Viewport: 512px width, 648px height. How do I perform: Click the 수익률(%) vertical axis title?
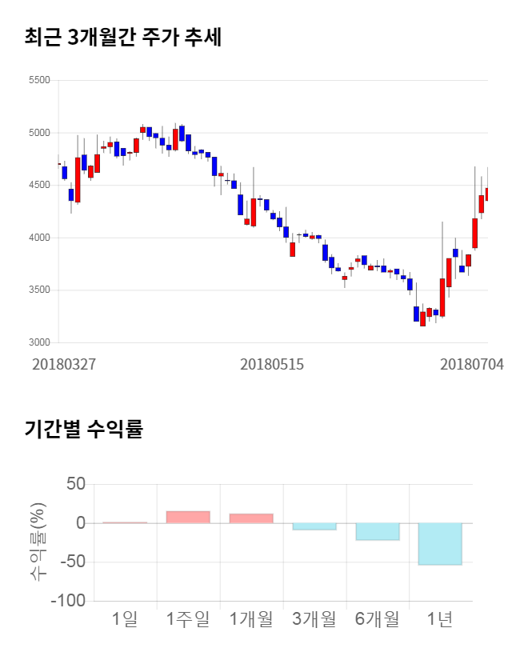point(38,542)
